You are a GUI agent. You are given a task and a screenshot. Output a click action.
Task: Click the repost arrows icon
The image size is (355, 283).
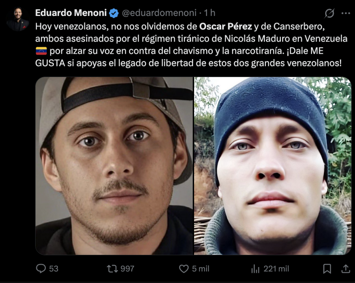click(x=112, y=269)
